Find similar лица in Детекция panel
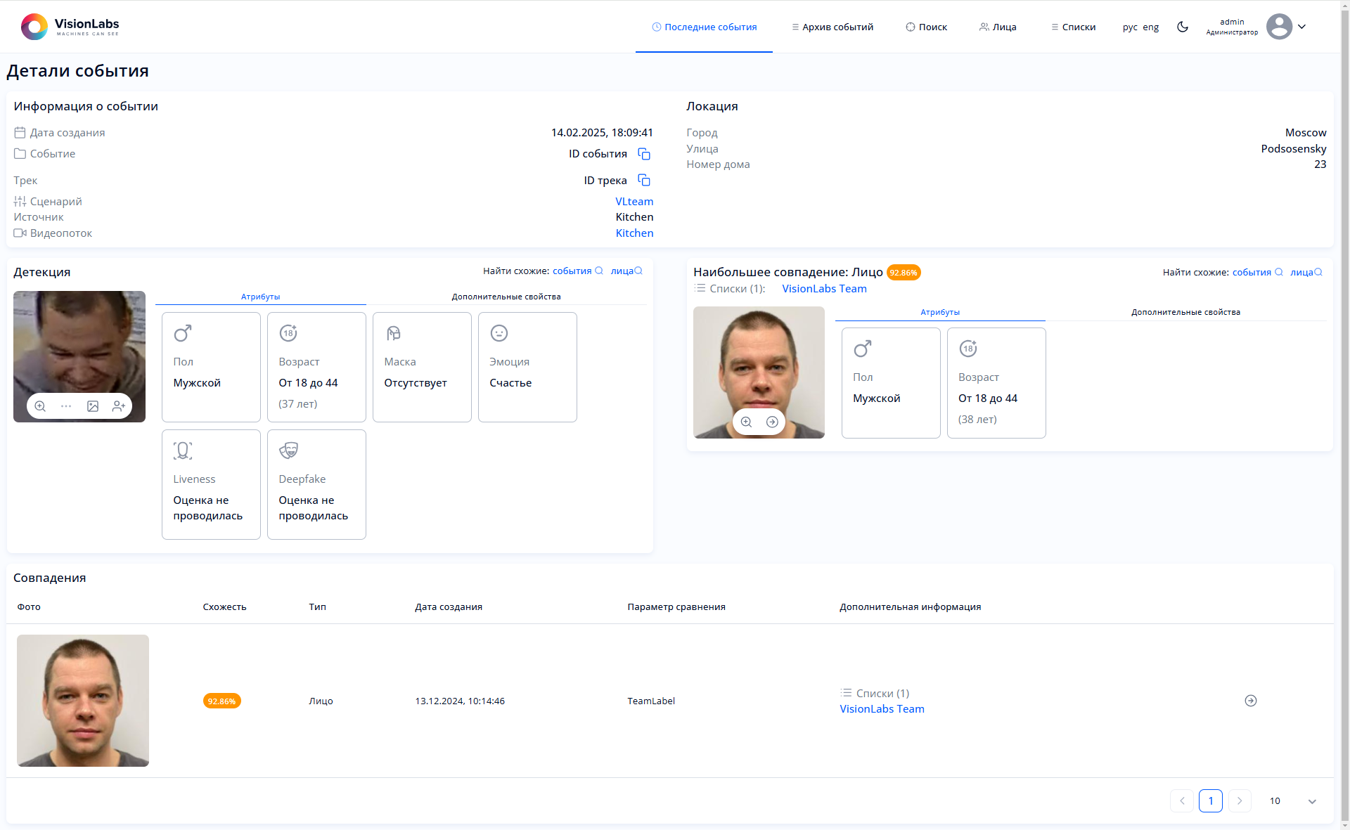Viewport: 1350px width, 830px height. (x=626, y=271)
